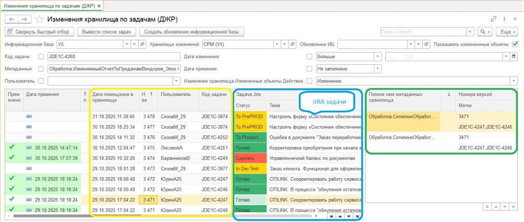
Task: Click the back navigation arrow
Action: click(x=12, y=19)
